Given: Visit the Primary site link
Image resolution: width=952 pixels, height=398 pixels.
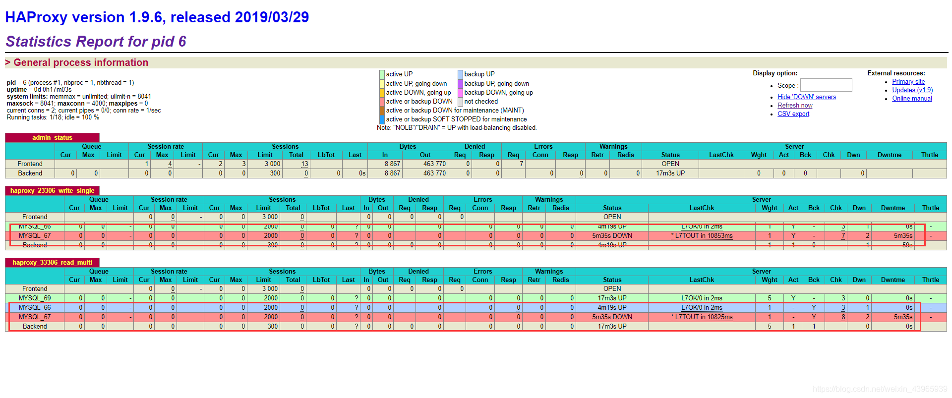Looking at the screenshot, I should [x=908, y=82].
